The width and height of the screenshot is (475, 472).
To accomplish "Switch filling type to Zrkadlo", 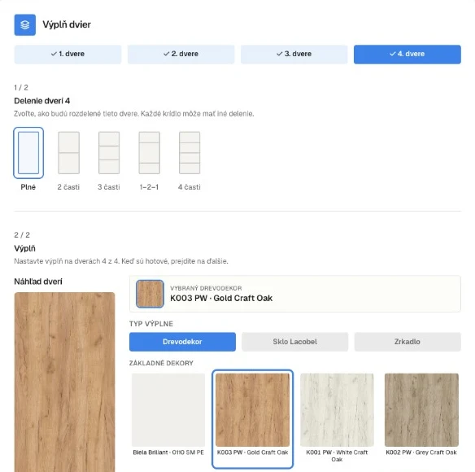I will click(x=407, y=342).
